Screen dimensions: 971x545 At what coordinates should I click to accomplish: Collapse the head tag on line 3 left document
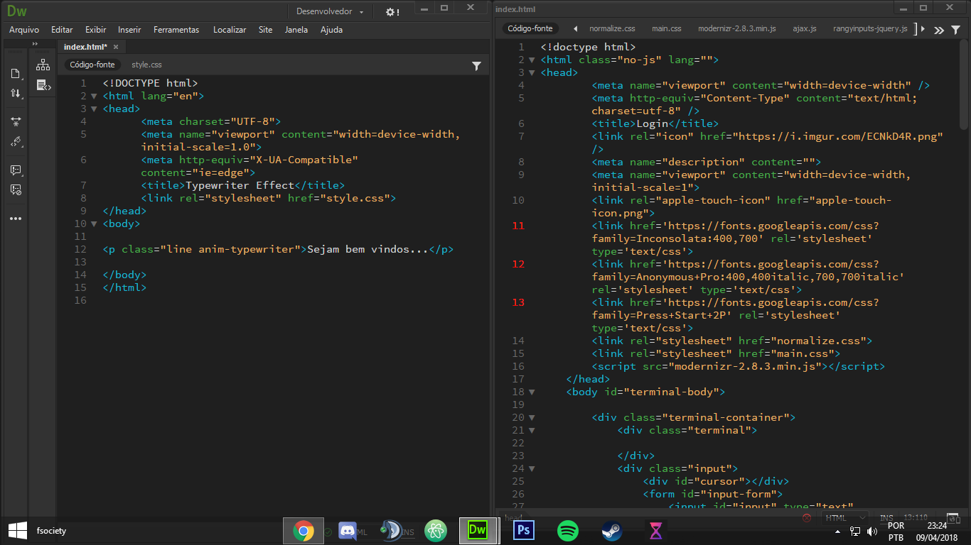tap(93, 109)
